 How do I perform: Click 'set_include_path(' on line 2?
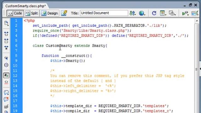[51, 26]
